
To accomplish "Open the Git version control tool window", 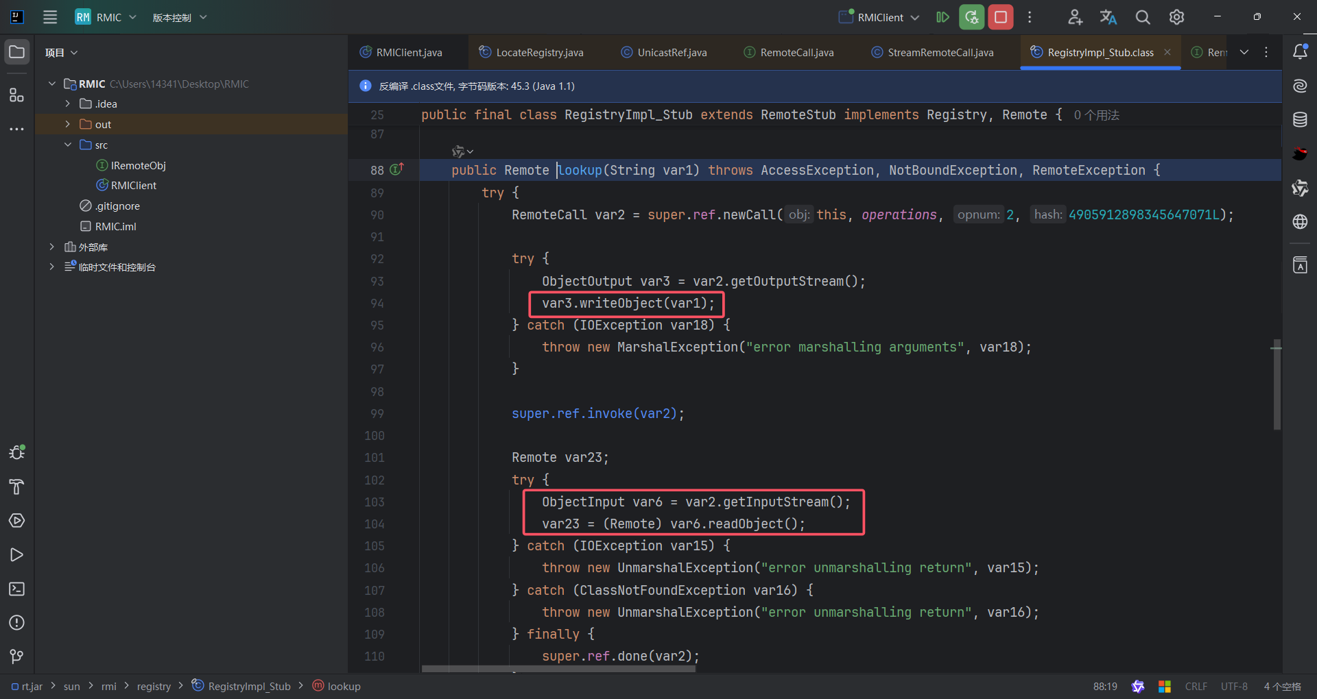I will tap(17, 657).
